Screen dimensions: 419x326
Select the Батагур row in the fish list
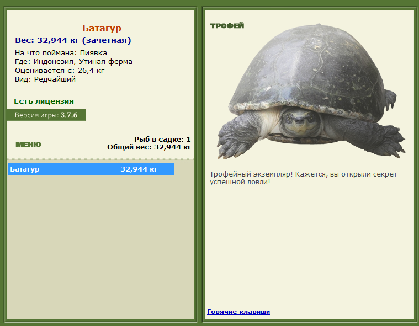[x=91, y=169]
